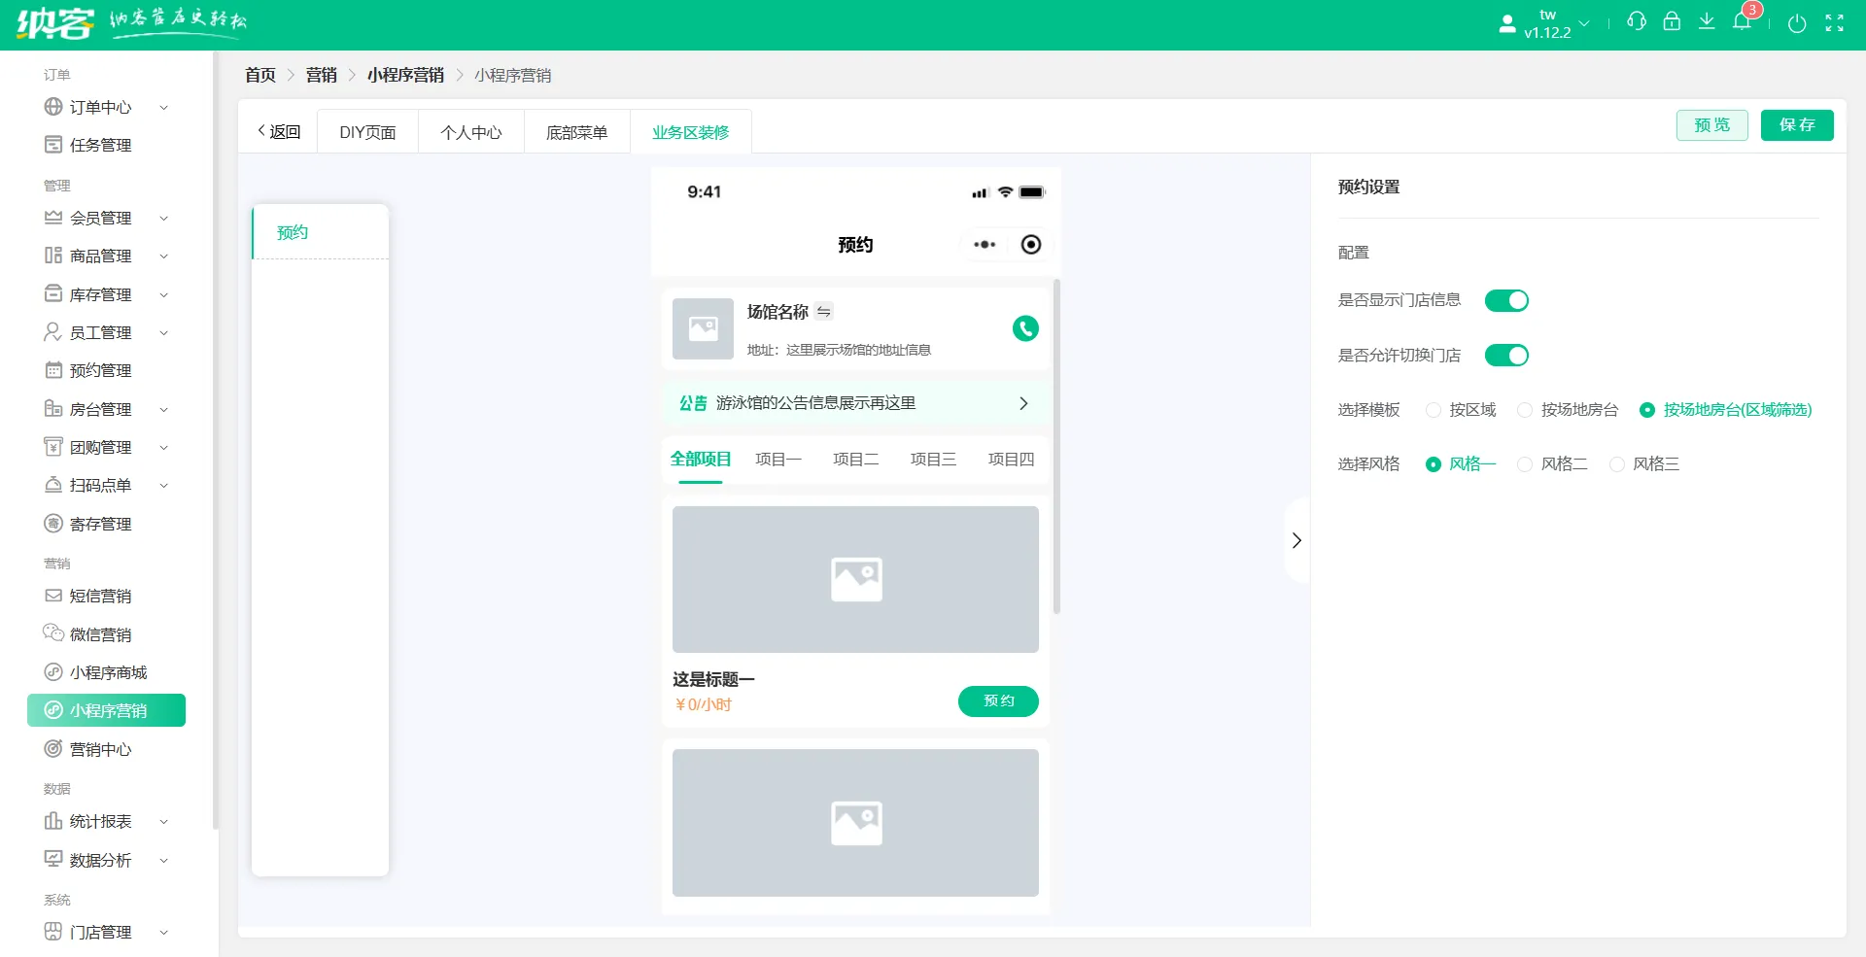Select 营销中心 in the sidebar
Screen dimensions: 1866x957
[101, 748]
